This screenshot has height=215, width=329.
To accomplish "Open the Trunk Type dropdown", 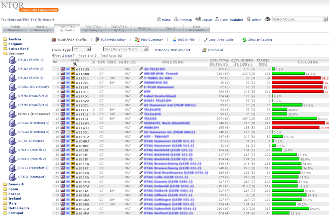I will (81, 49).
